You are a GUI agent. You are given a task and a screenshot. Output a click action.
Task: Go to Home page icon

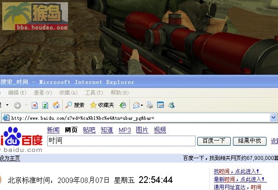coord(56,105)
